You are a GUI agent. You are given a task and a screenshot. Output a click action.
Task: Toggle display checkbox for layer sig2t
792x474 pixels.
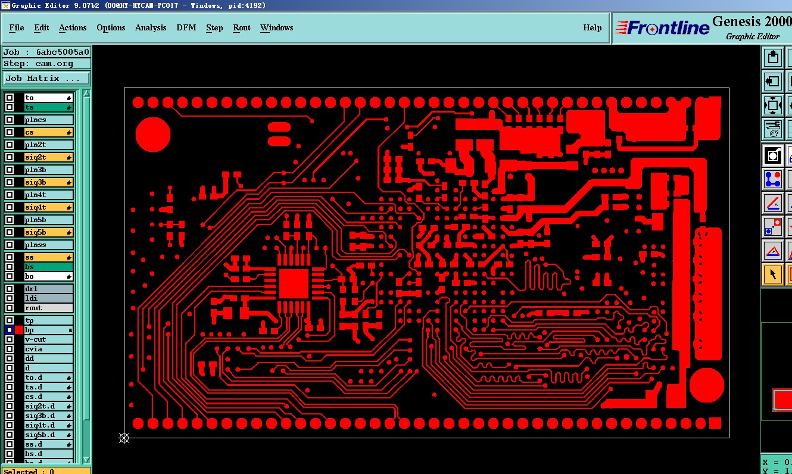click(x=10, y=157)
